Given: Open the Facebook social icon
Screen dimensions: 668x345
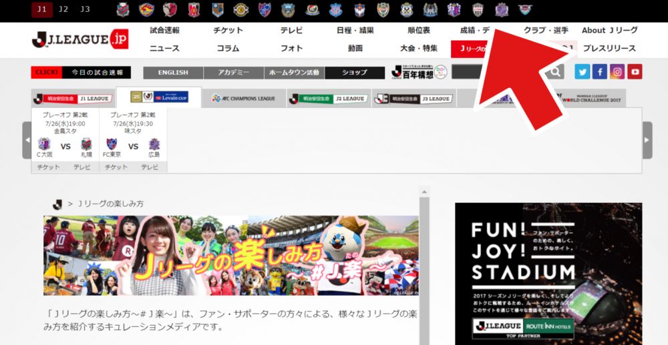Looking at the screenshot, I should 600,72.
